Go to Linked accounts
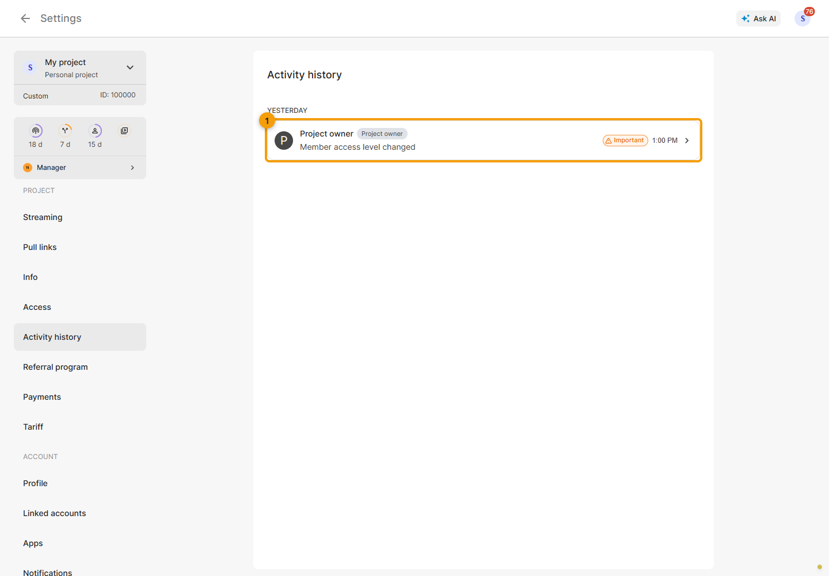Viewport: 829px width, 576px height. click(80, 513)
